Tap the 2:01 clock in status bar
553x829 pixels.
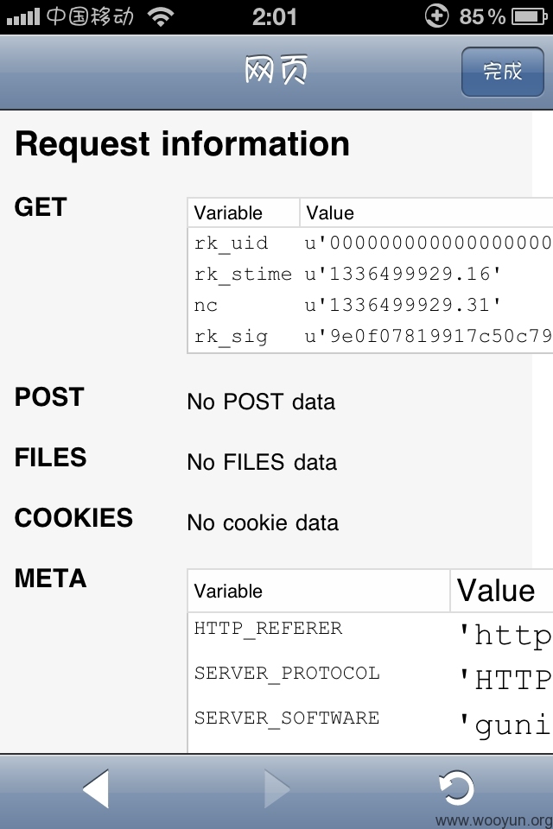tap(274, 17)
